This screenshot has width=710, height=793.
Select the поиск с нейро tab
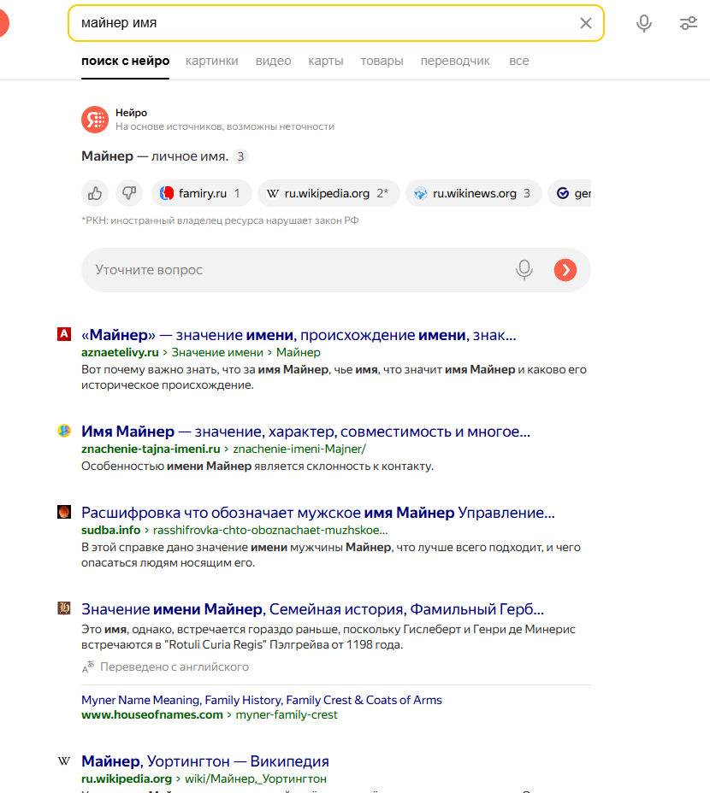click(125, 62)
